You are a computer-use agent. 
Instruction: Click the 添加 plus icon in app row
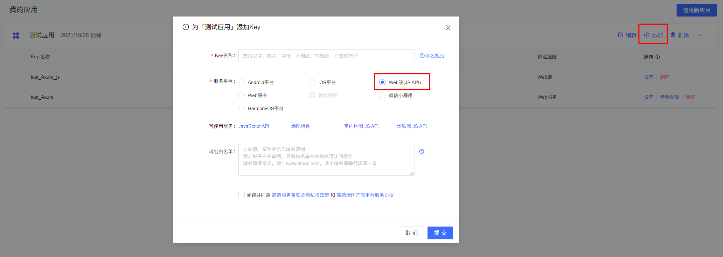pos(647,35)
